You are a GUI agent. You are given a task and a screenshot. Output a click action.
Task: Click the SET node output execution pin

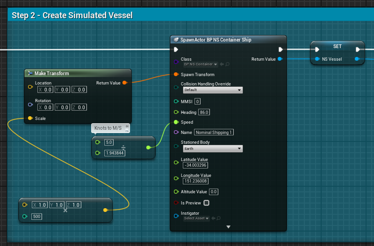pyautogui.click(x=358, y=49)
